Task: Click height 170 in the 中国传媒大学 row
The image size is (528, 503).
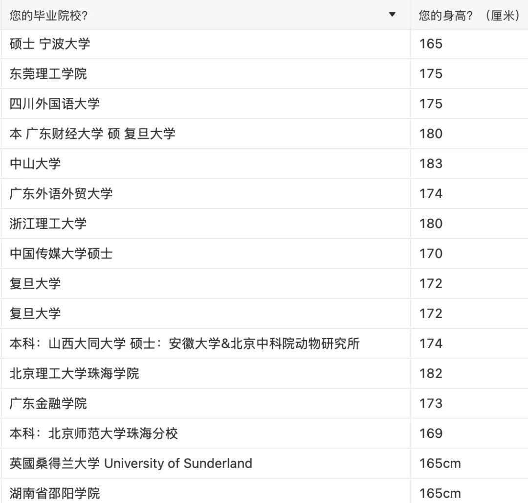Action: (x=469, y=253)
